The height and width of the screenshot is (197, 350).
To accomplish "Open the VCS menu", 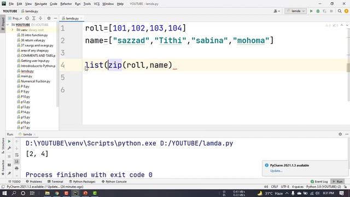I will 97,4.
